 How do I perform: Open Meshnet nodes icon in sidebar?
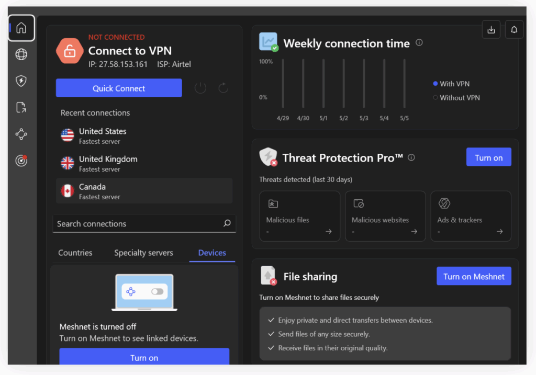[x=21, y=134]
